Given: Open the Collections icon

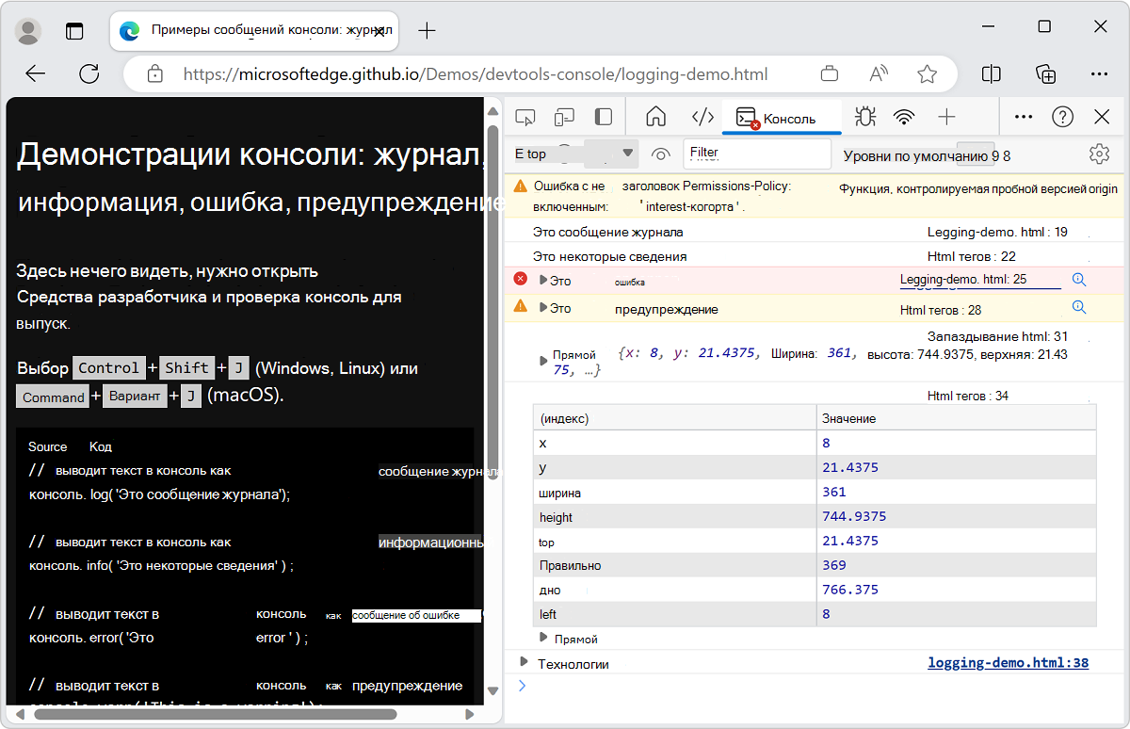Looking at the screenshot, I should click(1045, 74).
